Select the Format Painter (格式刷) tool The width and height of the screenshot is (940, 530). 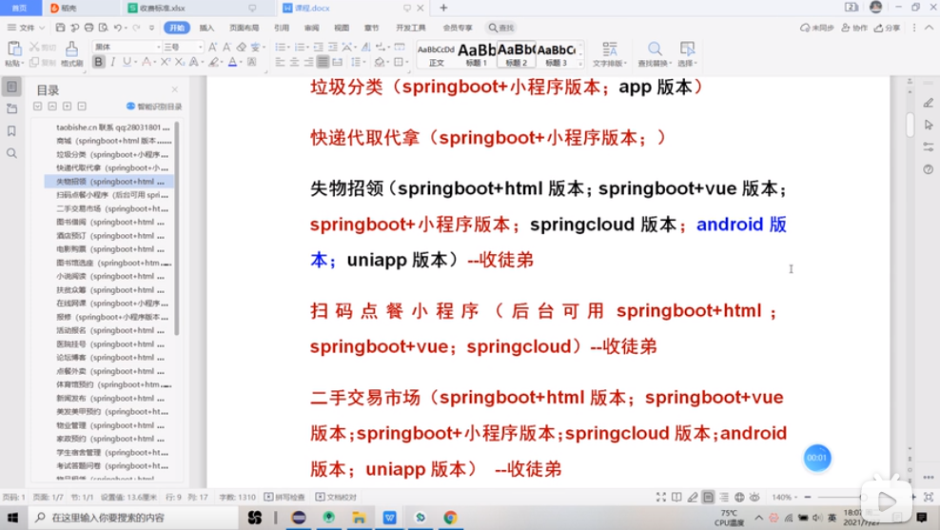[x=71, y=52]
